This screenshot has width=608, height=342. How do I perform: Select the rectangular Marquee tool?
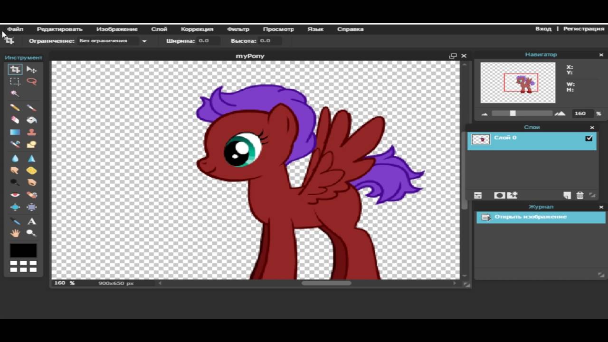point(15,82)
